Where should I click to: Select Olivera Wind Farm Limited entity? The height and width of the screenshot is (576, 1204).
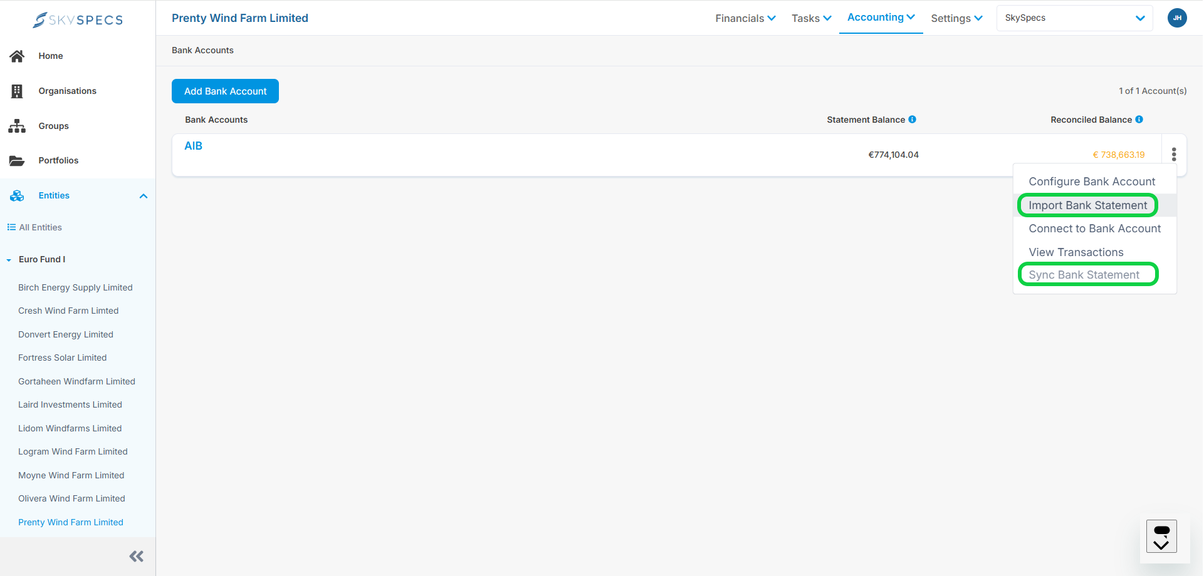(x=71, y=498)
